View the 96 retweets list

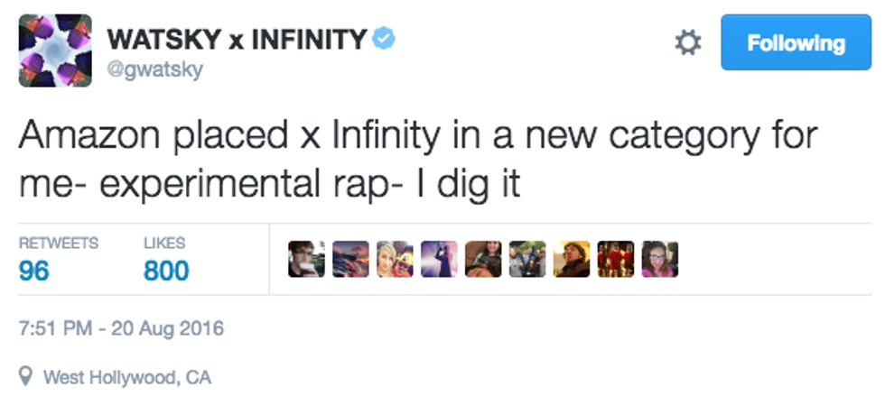[x=34, y=270]
